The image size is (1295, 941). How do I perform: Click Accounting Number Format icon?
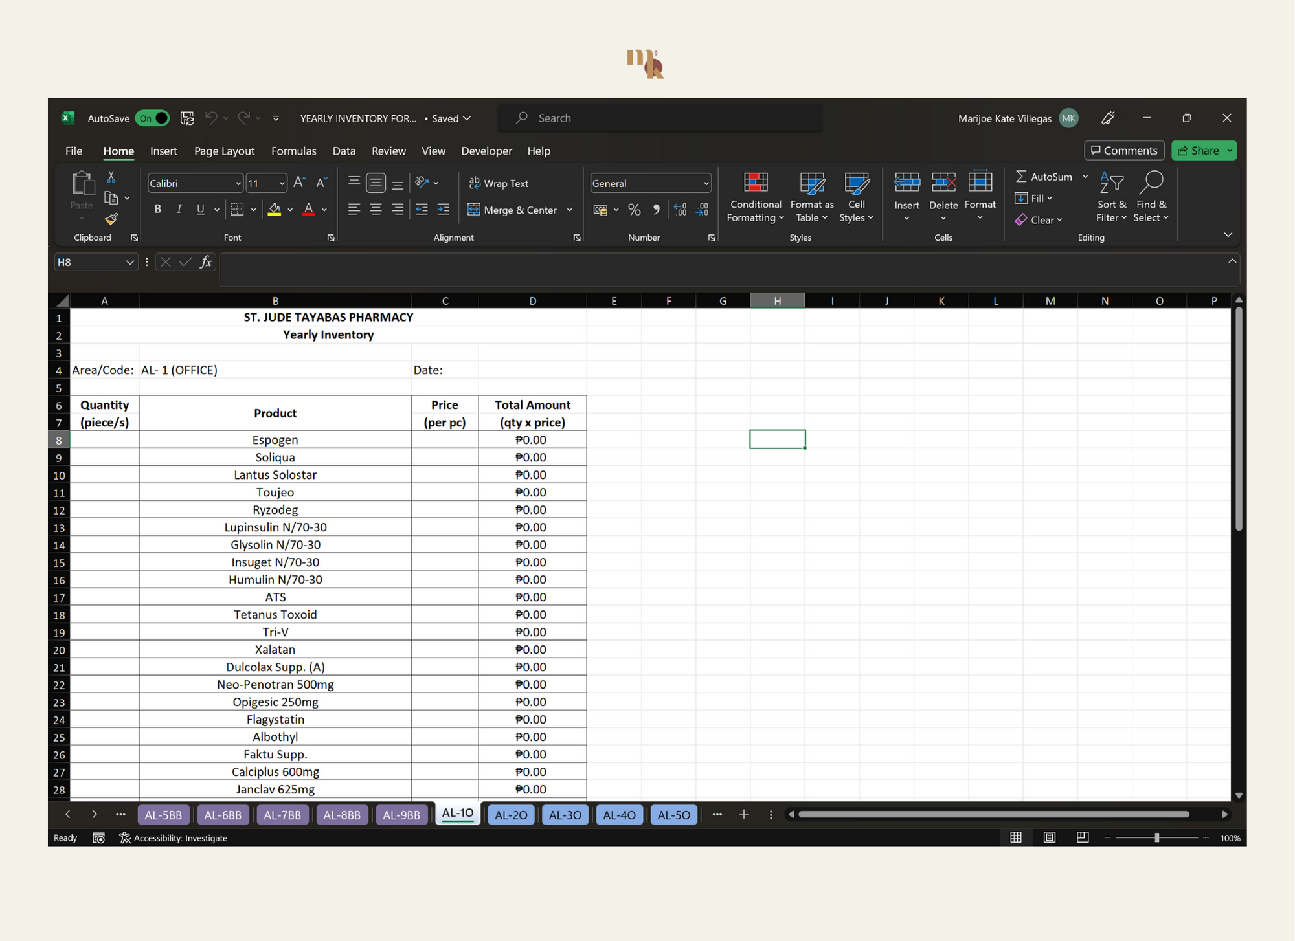pyautogui.click(x=600, y=210)
